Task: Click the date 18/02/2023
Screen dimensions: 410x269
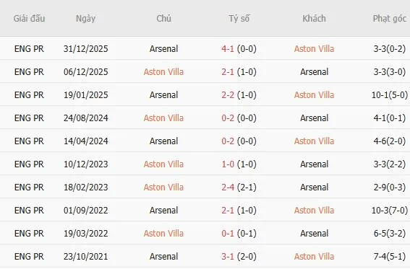Action: click(86, 188)
